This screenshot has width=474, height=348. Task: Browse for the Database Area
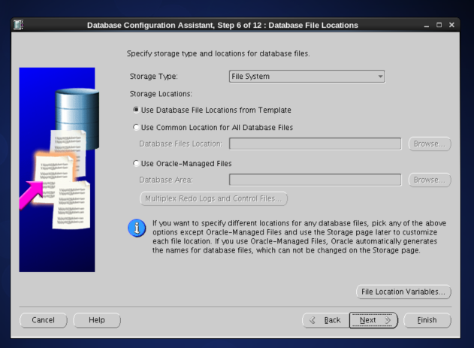click(430, 180)
